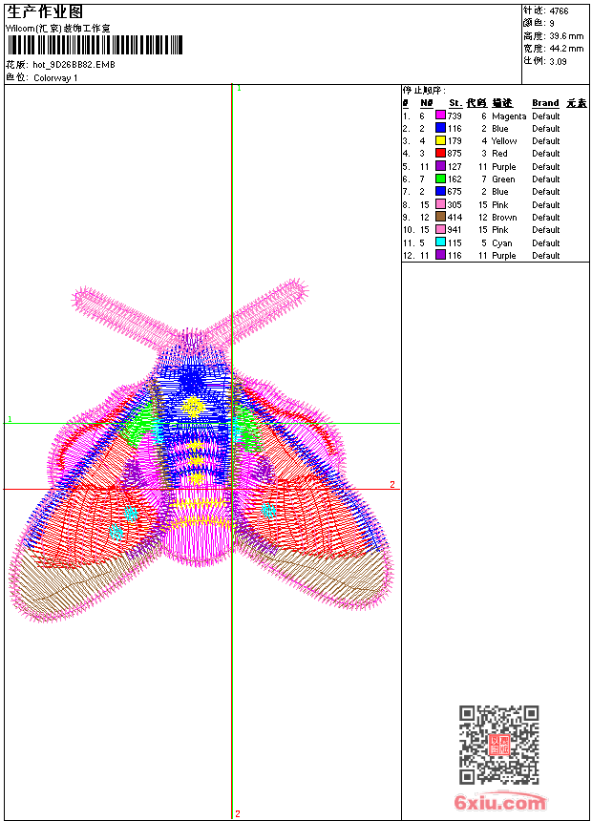Viewport: 592px width, 821px height.
Task: Click the stitch count value 4766
Action: coord(559,11)
